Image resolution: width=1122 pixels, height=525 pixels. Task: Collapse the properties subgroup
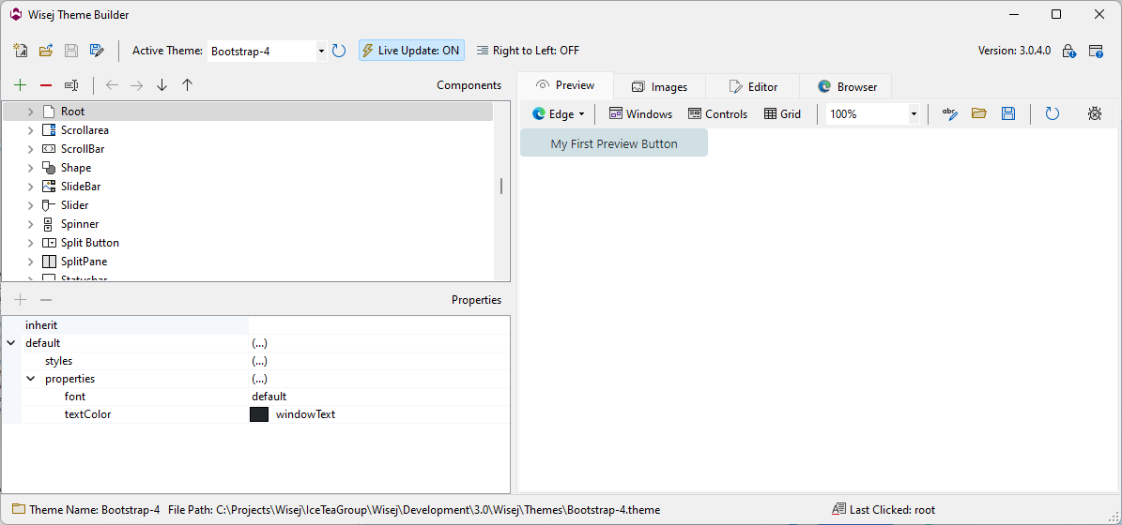pyautogui.click(x=31, y=379)
